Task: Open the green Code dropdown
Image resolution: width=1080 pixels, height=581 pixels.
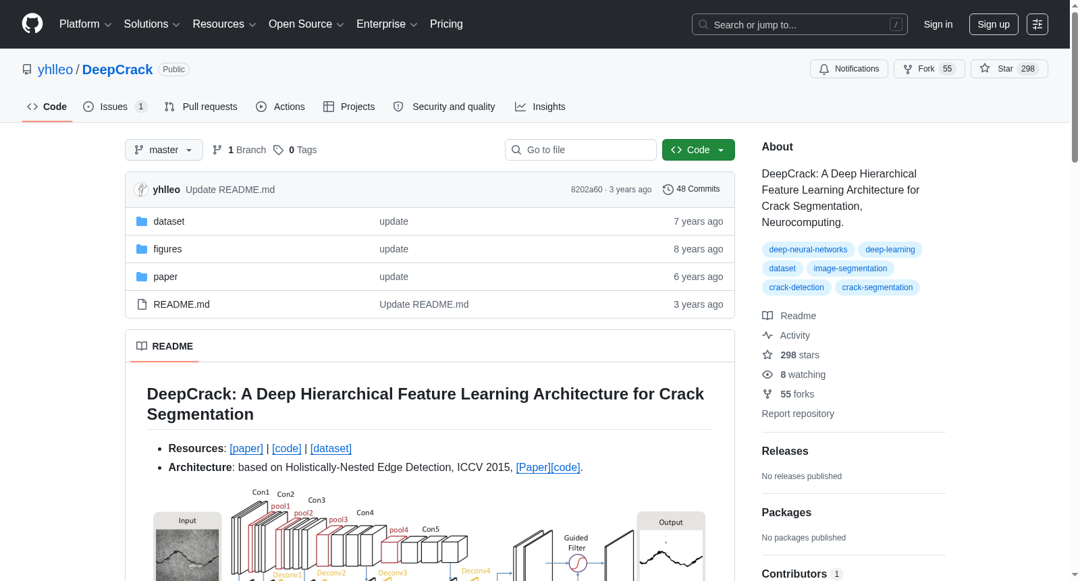Action: 699,150
